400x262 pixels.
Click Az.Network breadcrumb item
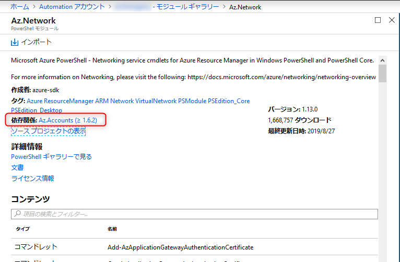click(245, 7)
